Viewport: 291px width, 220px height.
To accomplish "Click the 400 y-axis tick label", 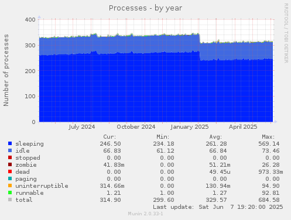I will click(x=30, y=20).
